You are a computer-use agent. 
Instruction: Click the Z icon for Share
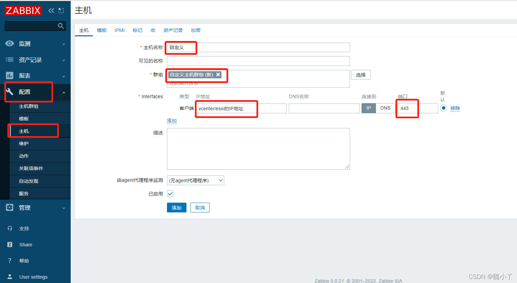(10, 245)
